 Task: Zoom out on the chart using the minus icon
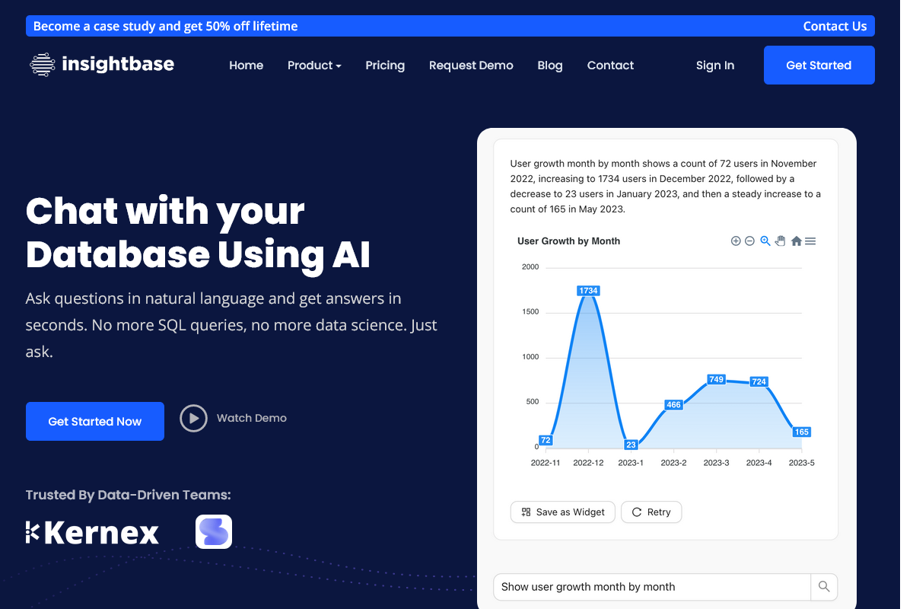[x=749, y=241]
